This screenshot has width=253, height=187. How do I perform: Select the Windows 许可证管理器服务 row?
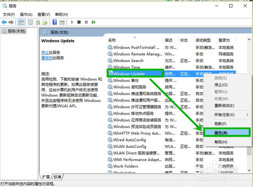155,107
